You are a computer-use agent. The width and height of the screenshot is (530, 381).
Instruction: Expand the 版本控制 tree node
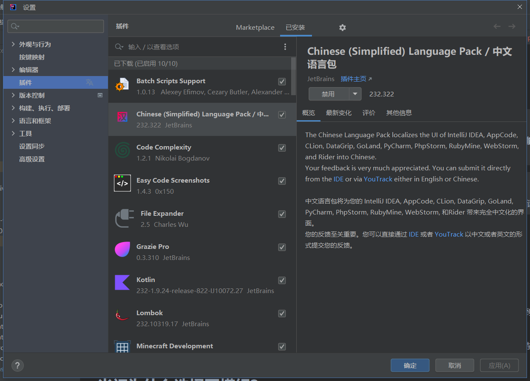13,95
